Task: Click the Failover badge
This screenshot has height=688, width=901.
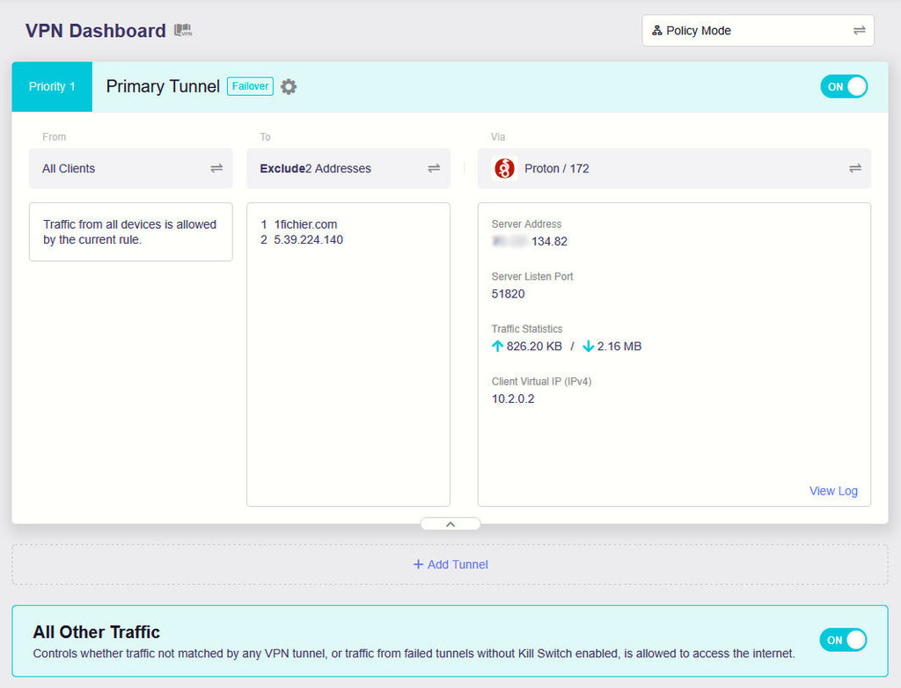Action: pos(250,86)
